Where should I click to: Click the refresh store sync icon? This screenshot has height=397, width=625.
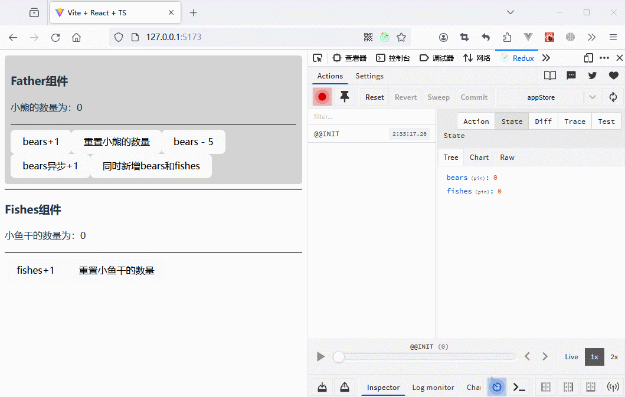pyautogui.click(x=613, y=97)
